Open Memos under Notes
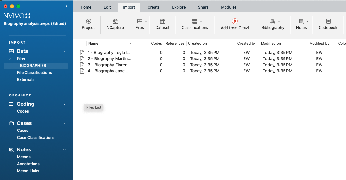This screenshot has width=346, height=180. [x=24, y=157]
